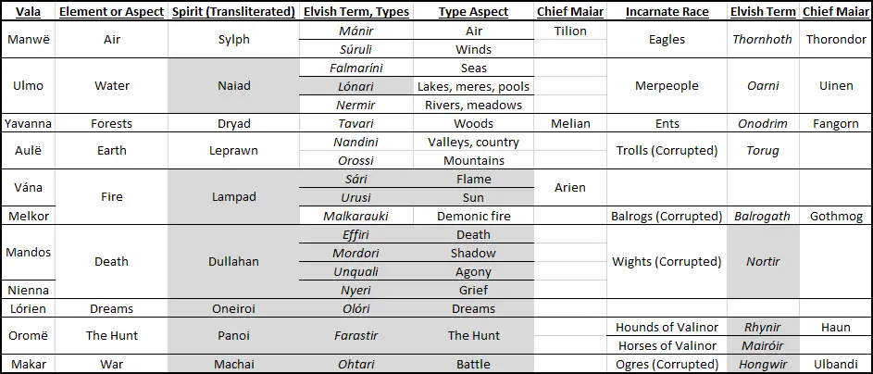Screen dimensions: 873x374
Task: Click the Incarnate Race column header
Action: coord(667,11)
